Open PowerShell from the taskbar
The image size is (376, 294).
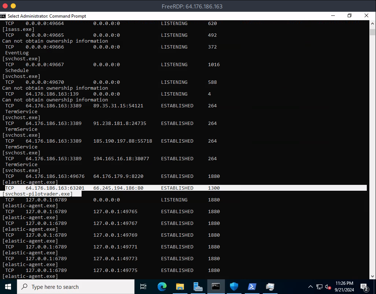[252, 287]
